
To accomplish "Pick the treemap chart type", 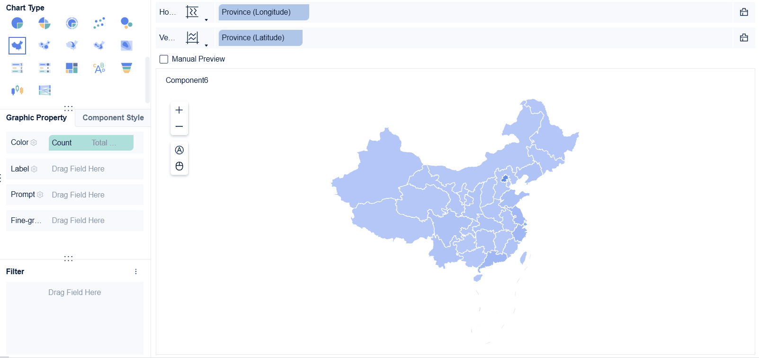I will tap(72, 68).
